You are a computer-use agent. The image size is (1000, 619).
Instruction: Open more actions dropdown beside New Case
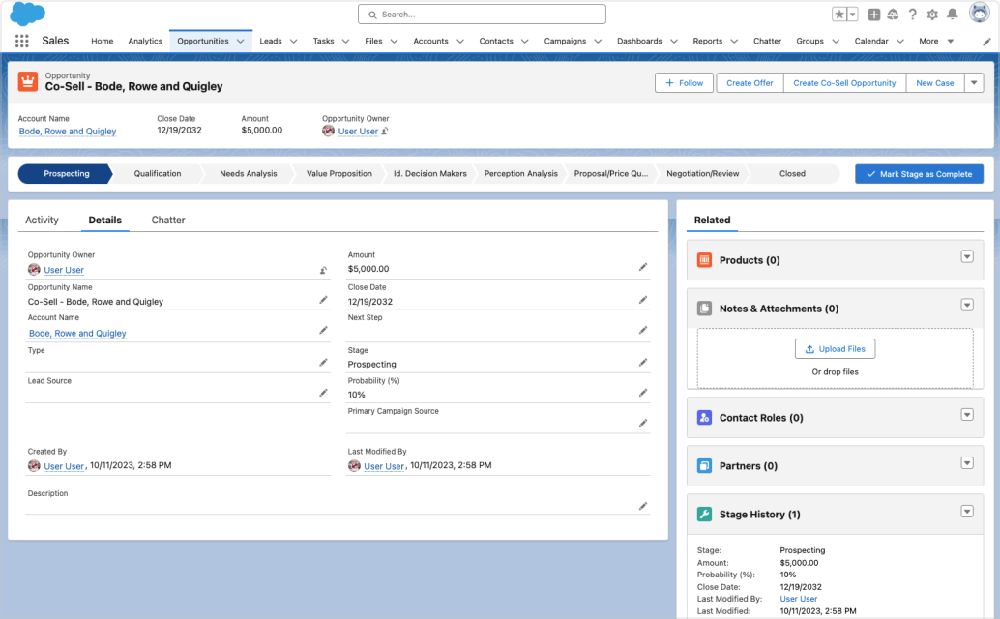click(x=974, y=83)
